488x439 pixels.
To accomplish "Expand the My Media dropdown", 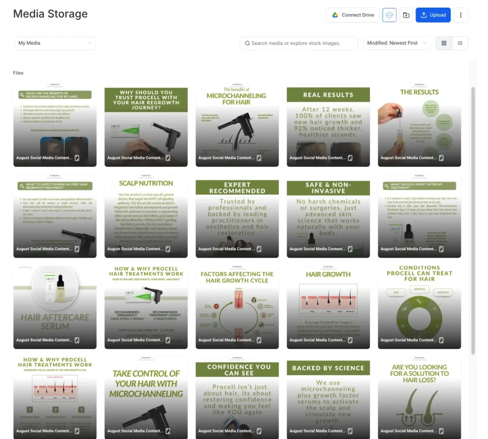I will pos(55,43).
